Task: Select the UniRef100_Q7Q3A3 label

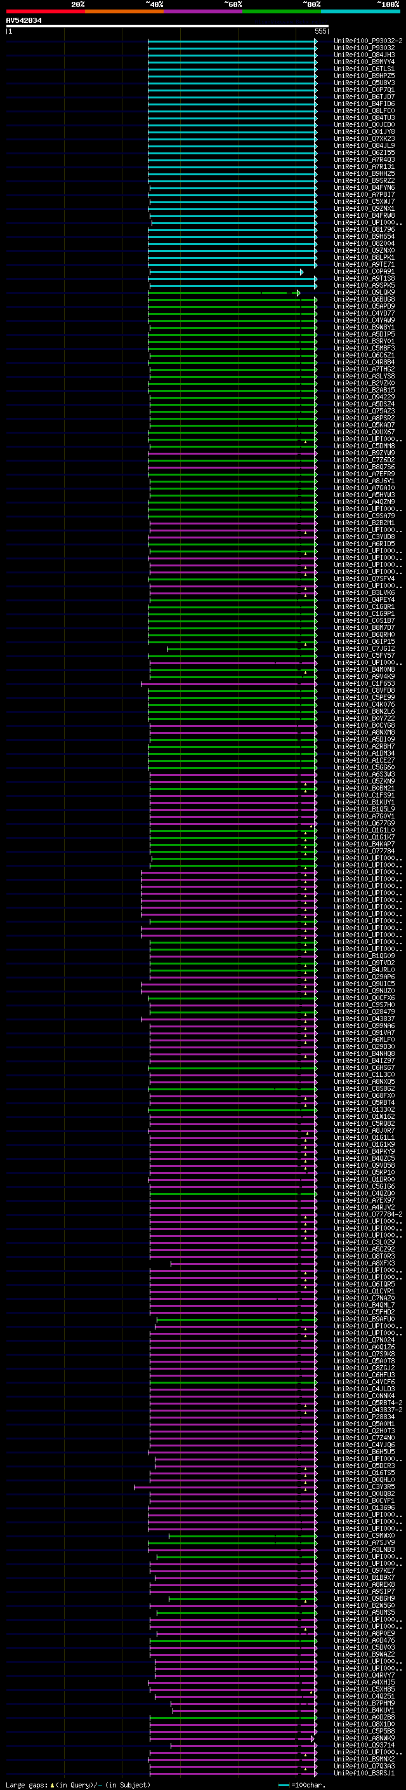Action: tap(364, 1766)
